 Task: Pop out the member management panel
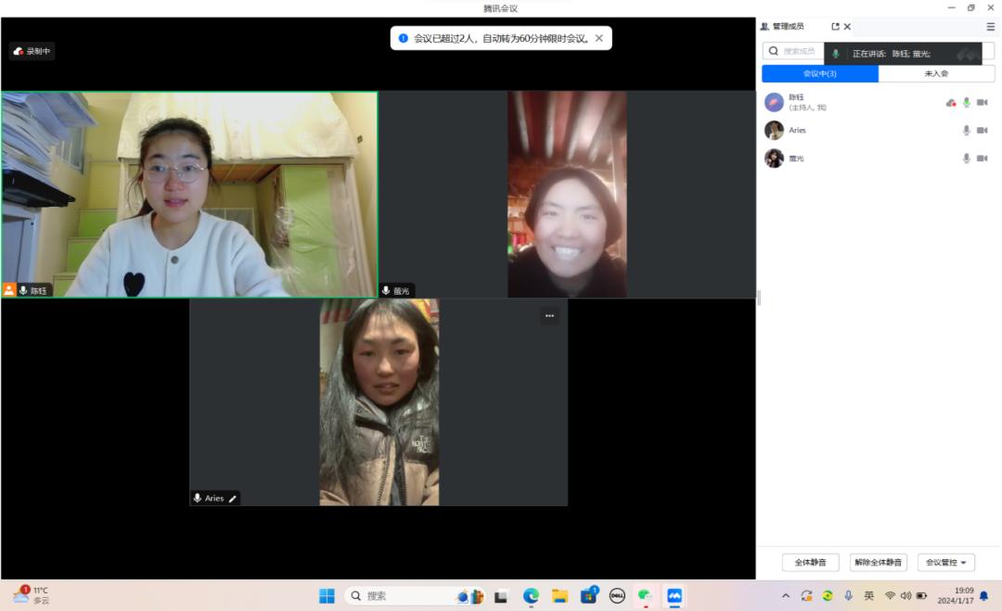835,27
